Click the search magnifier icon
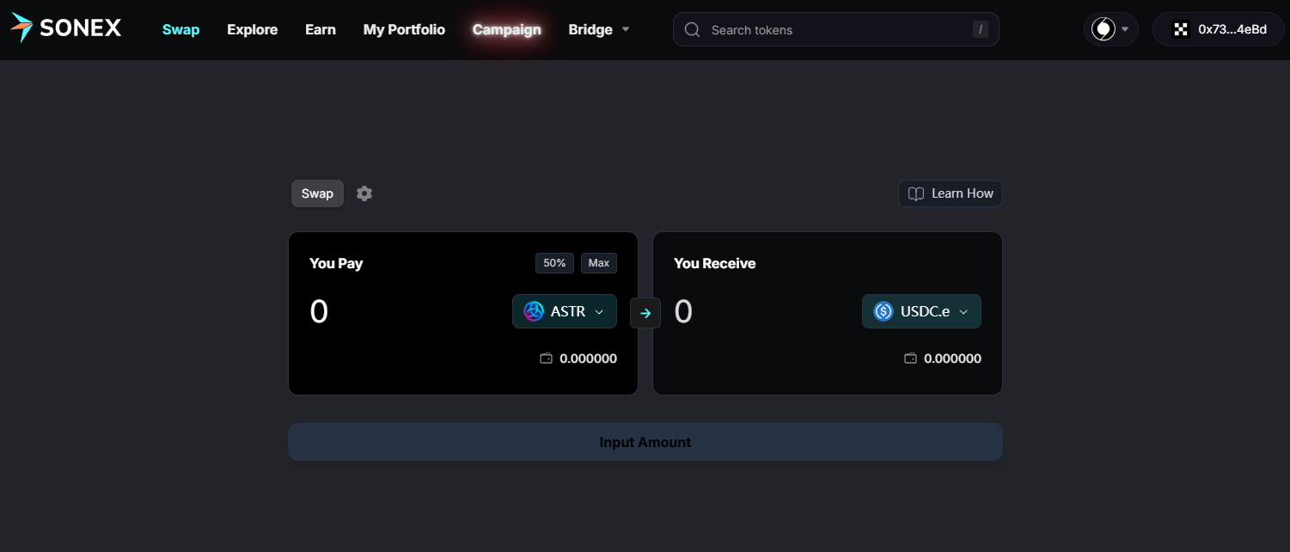 coord(692,30)
